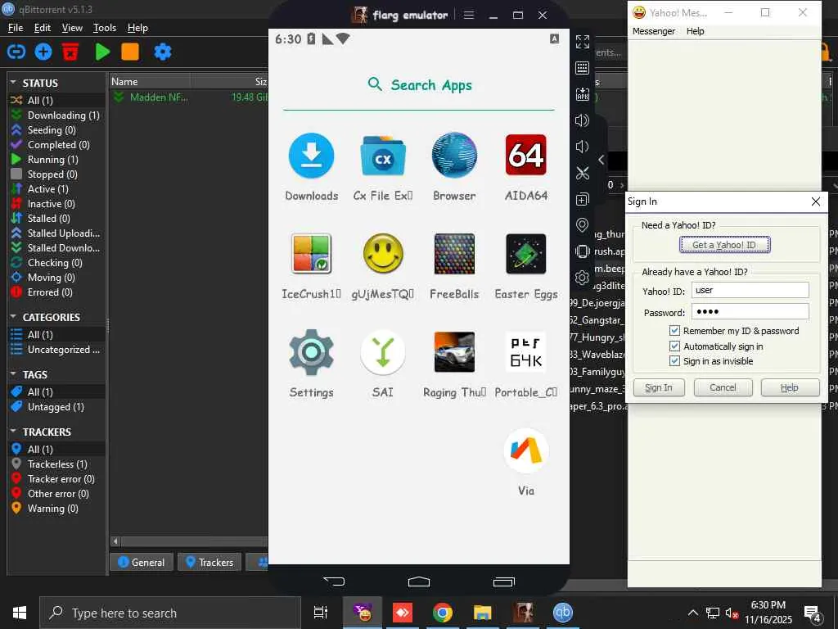
Task: Click the Search Apps field in emulator
Action: 419,85
